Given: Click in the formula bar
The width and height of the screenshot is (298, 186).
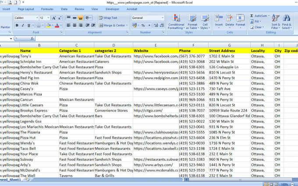Looking at the screenshot, I should pos(167,39).
